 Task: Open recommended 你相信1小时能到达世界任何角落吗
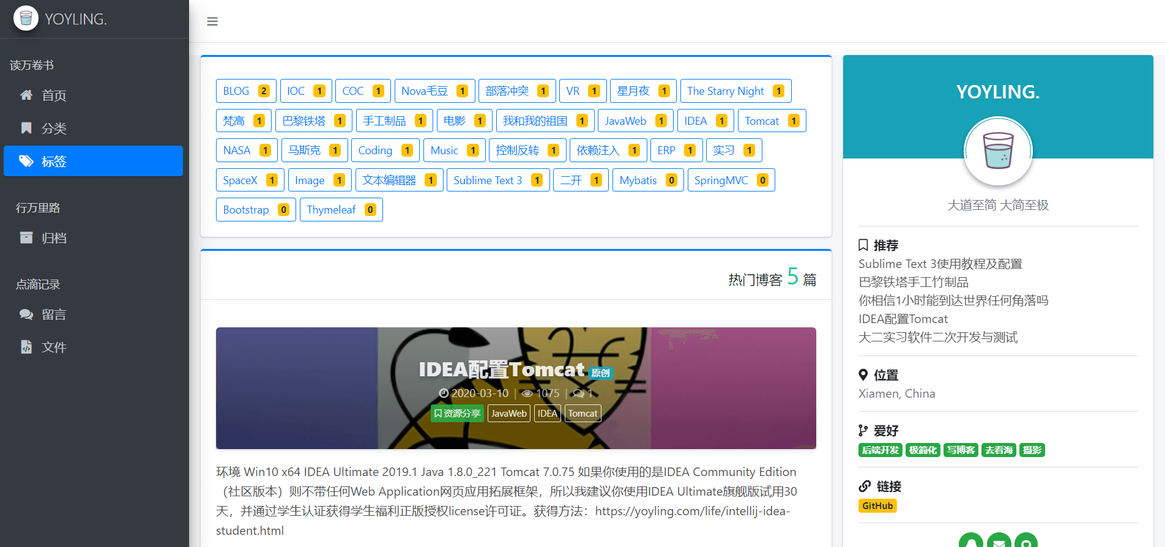click(x=953, y=300)
